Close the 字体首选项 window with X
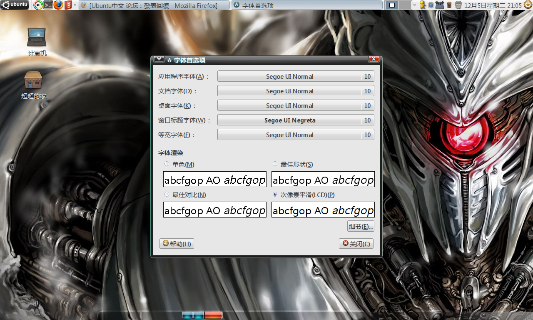The width and height of the screenshot is (533, 320). [x=374, y=59]
